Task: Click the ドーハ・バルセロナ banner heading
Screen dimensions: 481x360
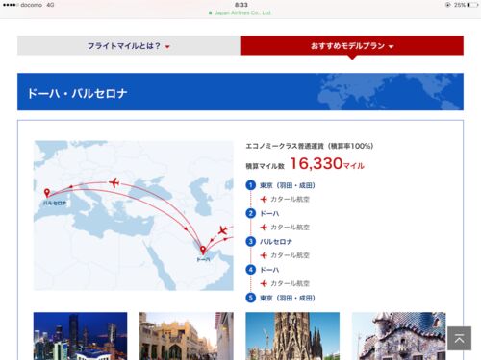Action: point(77,93)
